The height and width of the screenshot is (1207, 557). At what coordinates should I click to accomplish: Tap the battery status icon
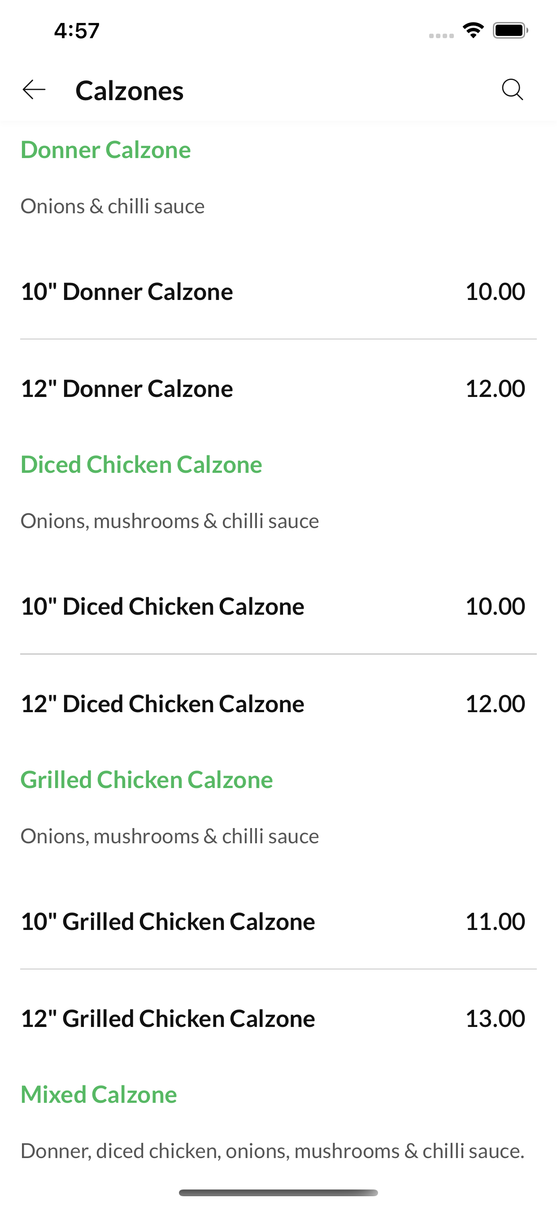(510, 31)
